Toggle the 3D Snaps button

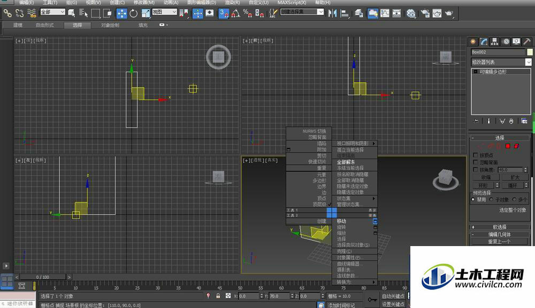tap(224, 13)
